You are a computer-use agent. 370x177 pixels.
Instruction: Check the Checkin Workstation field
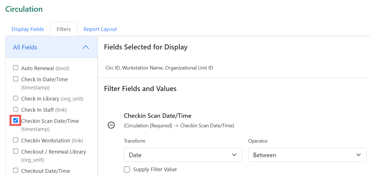15,140
